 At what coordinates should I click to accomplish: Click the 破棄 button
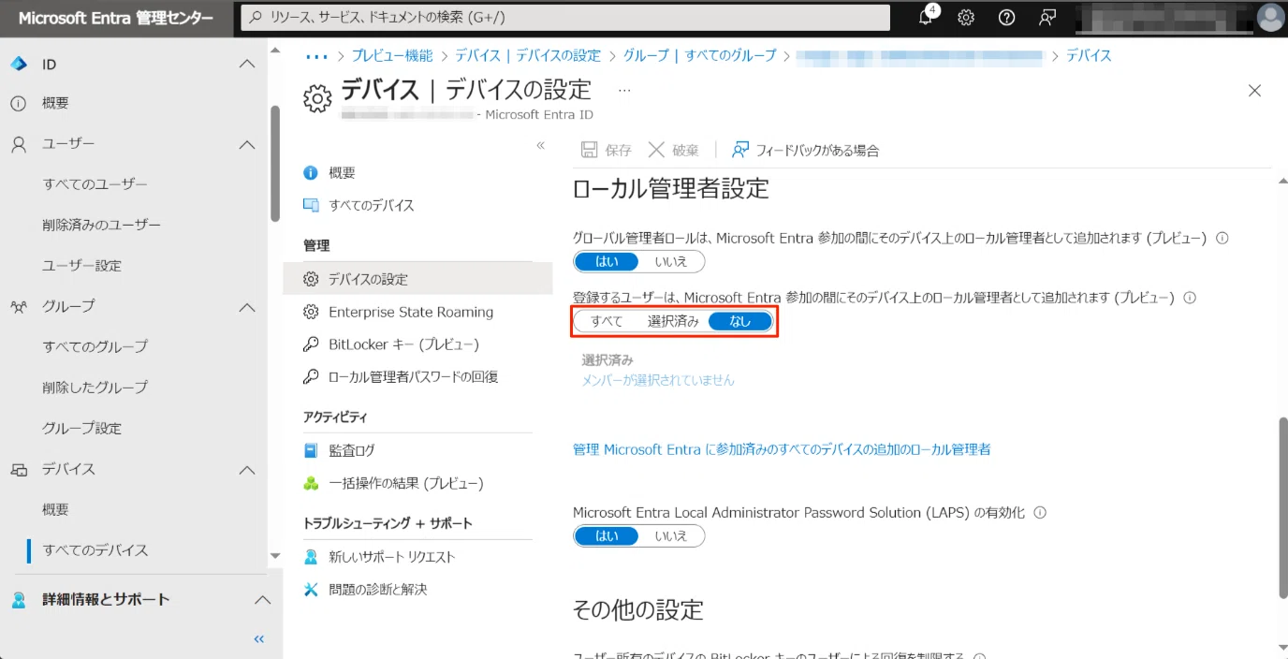674,150
